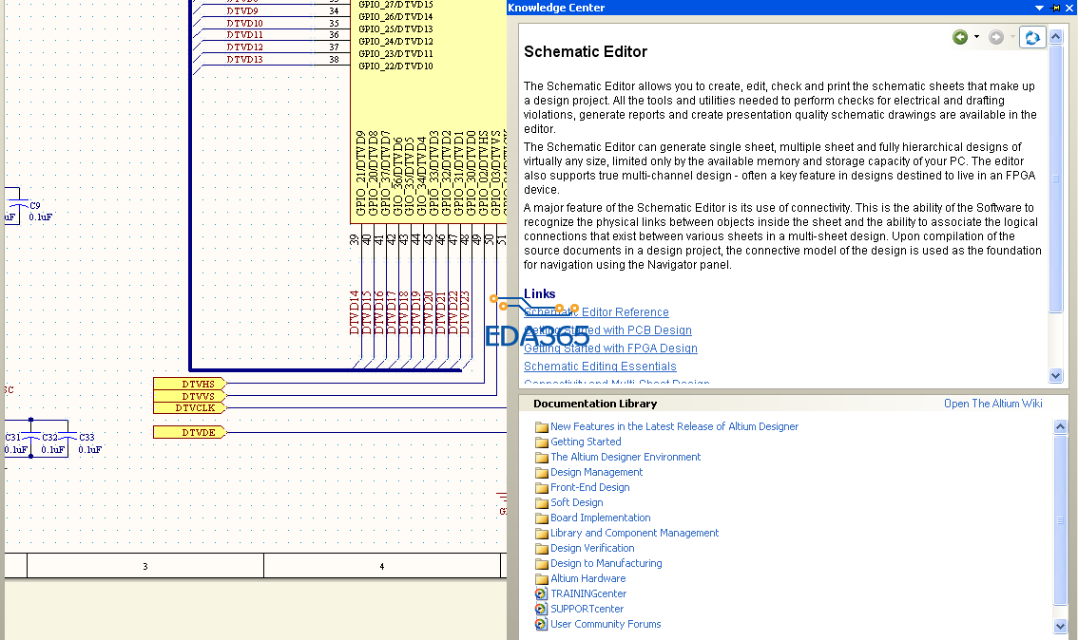Image resolution: width=1078 pixels, height=640 pixels.
Task: Select the DTVHS port in schematic
Action: click(190, 384)
